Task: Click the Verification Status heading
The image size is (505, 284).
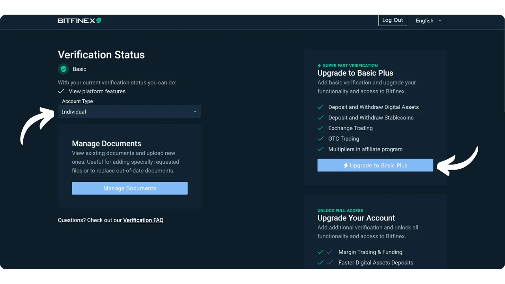Action: [x=101, y=55]
